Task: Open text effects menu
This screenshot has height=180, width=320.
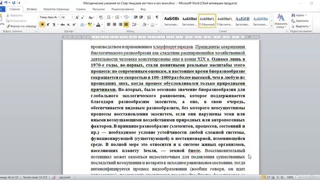Action: click(82, 24)
